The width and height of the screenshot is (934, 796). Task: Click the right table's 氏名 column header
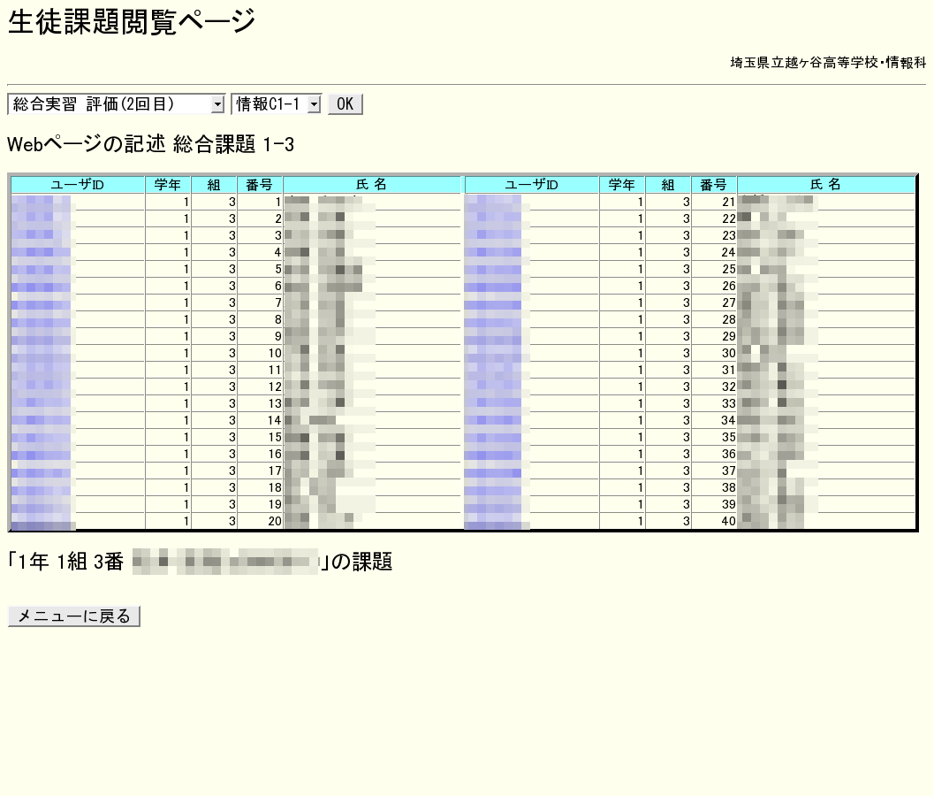[826, 185]
